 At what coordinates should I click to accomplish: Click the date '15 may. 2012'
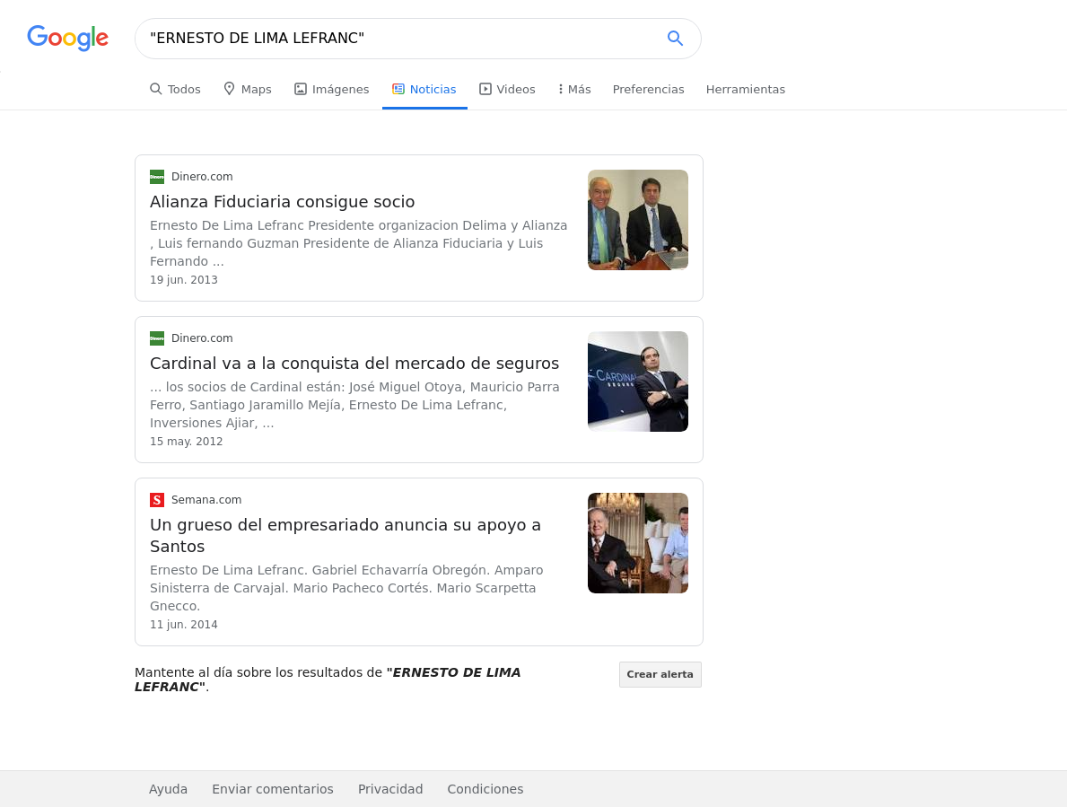(x=187, y=442)
